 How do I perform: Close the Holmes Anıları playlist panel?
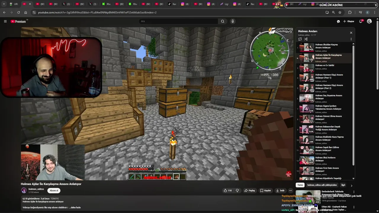click(x=351, y=33)
